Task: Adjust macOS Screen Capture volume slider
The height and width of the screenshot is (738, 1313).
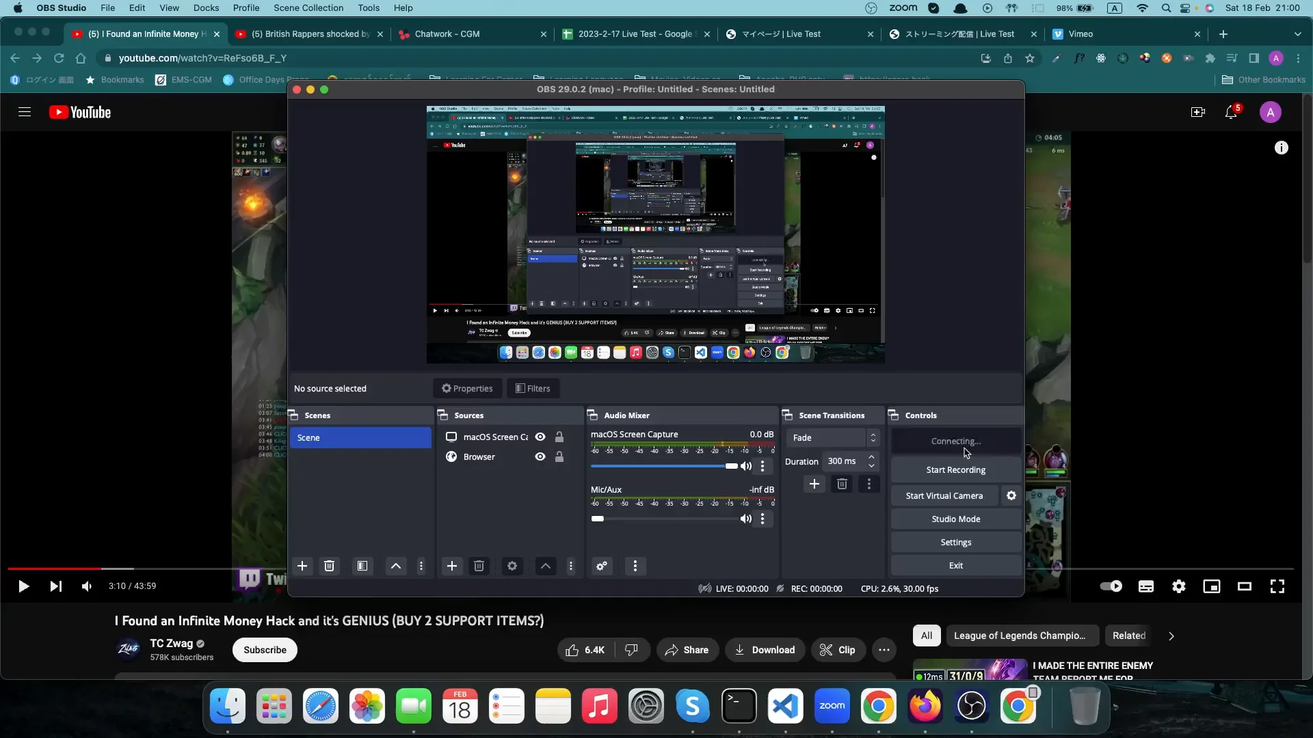Action: point(664,466)
